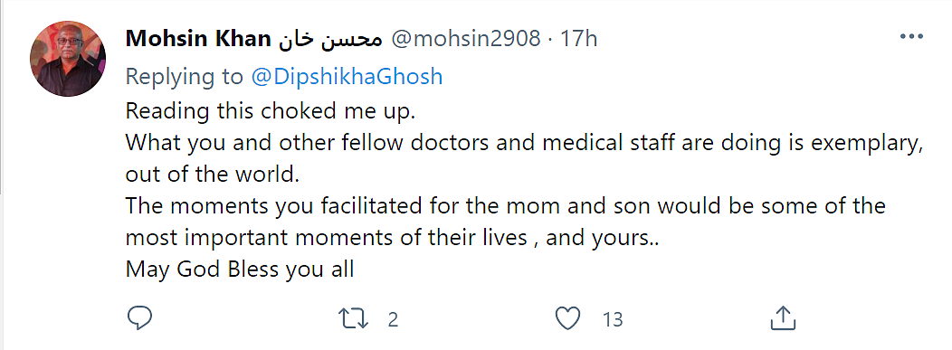Like the tweet with heart icon

click(x=568, y=318)
